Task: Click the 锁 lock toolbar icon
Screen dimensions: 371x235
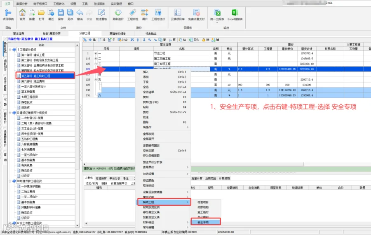Action: (206, 40)
